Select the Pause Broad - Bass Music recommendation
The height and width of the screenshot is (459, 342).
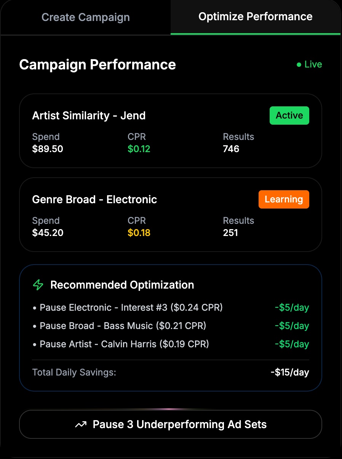pyautogui.click(x=171, y=326)
